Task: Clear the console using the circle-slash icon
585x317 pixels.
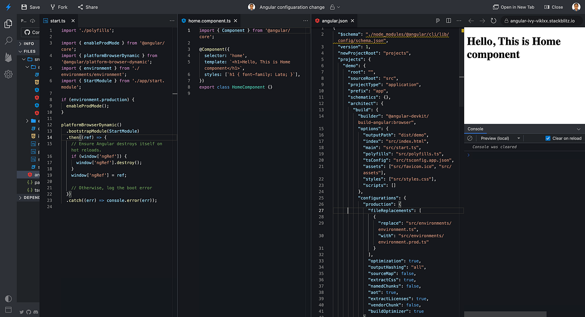Action: coord(469,138)
